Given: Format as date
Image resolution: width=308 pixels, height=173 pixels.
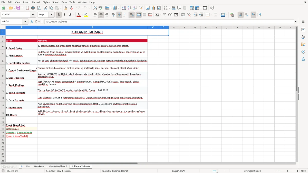Looking at the screenshot, I should tap(176, 15).
